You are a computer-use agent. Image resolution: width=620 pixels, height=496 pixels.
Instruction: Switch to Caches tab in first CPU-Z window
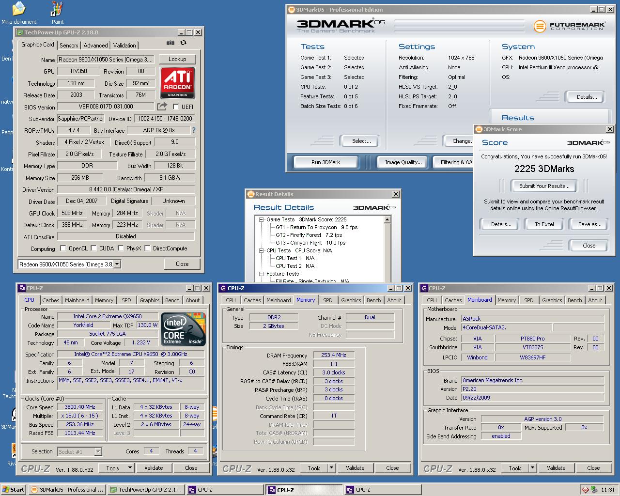tap(50, 300)
